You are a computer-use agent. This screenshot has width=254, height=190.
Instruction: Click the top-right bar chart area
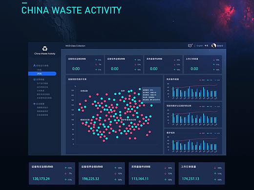(x=193, y=88)
